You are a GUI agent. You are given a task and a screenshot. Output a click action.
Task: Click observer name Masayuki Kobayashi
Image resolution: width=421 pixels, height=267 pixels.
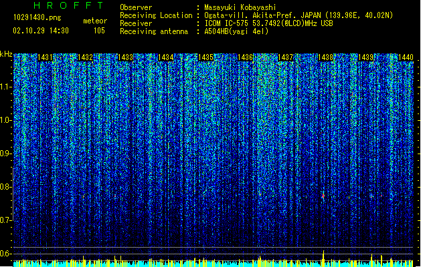point(240,7)
